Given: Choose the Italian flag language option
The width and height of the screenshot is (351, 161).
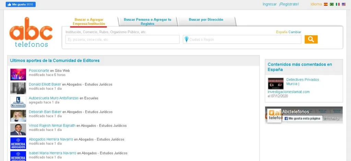Looking at the screenshot, I should click(338, 4).
